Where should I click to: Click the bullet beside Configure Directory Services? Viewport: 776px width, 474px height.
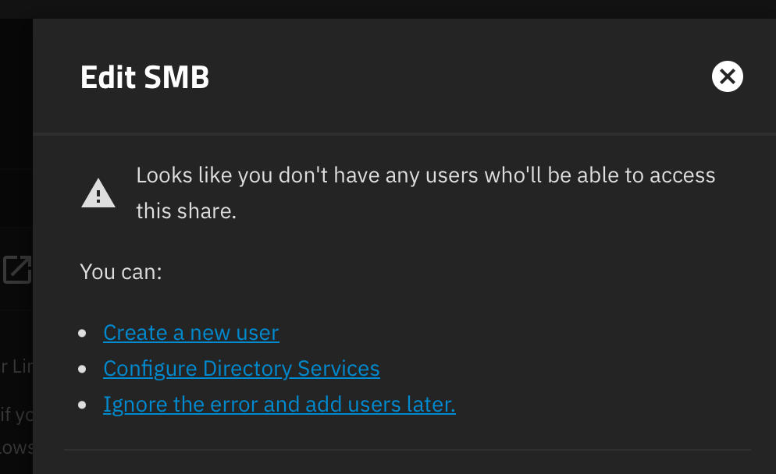tap(83, 369)
